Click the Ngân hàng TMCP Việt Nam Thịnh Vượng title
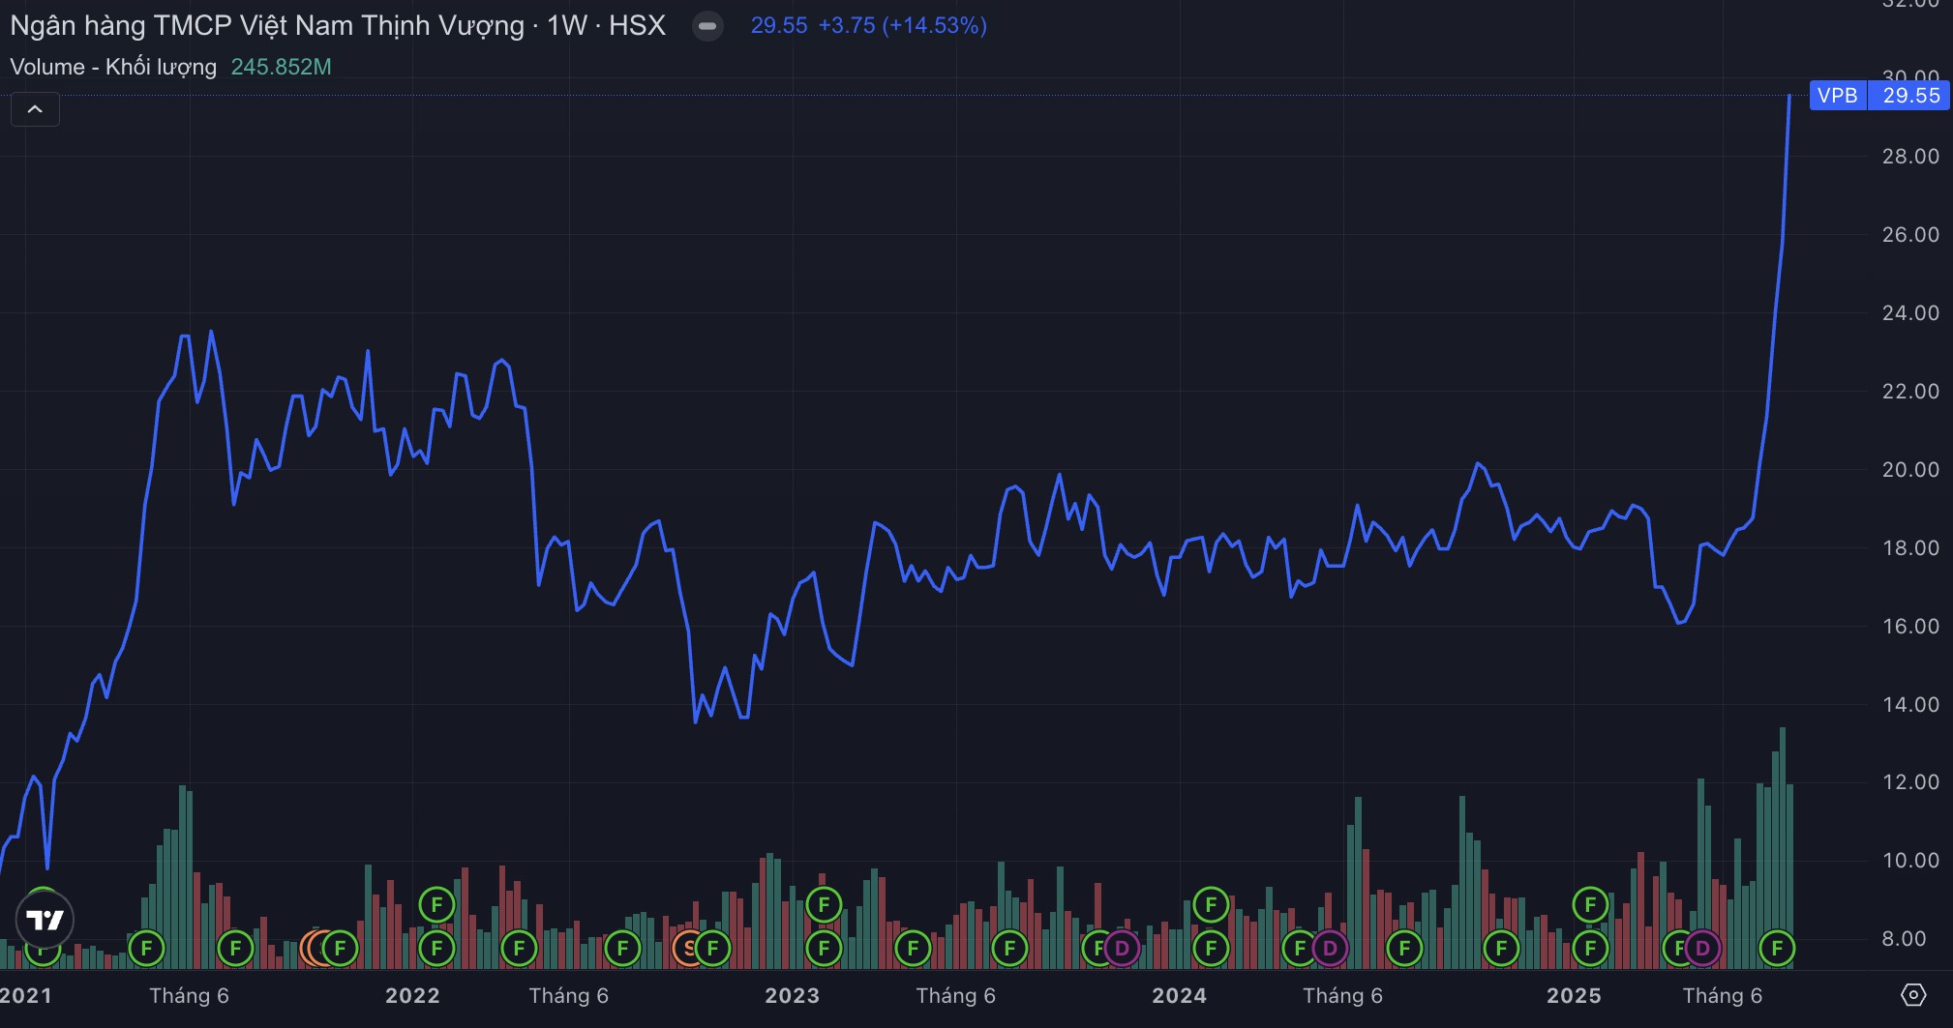The width and height of the screenshot is (1953, 1028). 266,25
